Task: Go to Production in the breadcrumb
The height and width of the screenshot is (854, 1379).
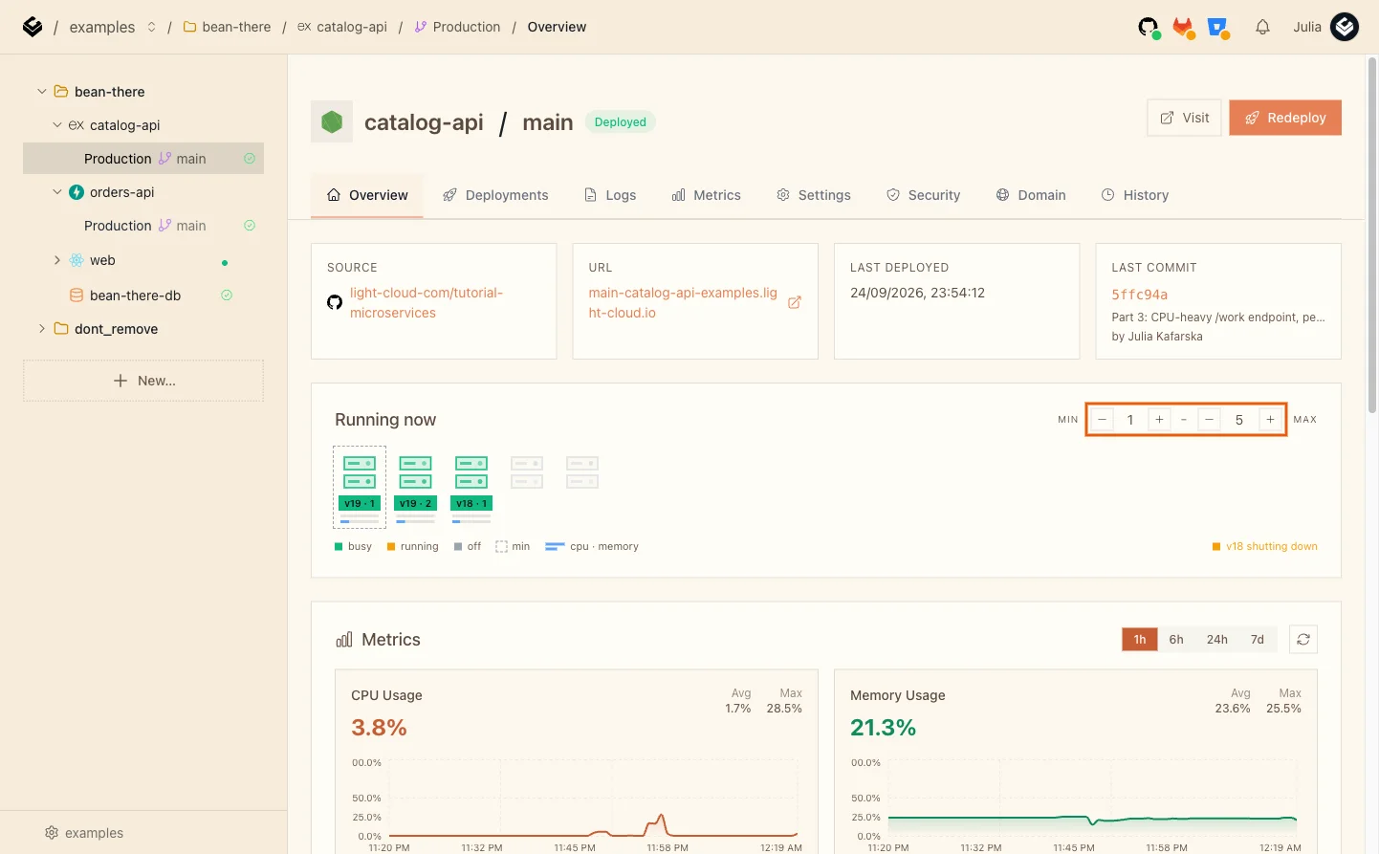Action: pos(457,27)
